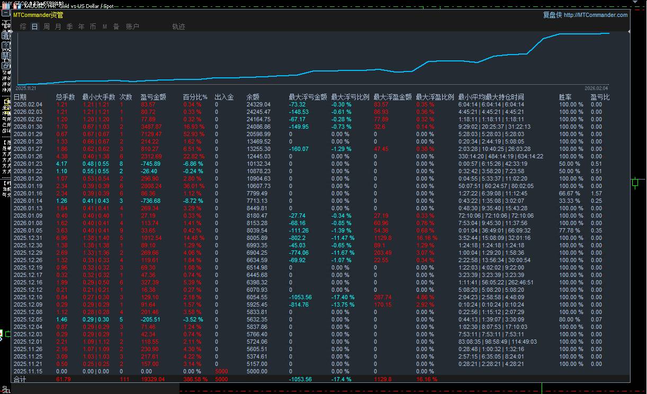Click the 最大浮盈比例 column header
This screenshot has height=394, width=647.
[435, 97]
